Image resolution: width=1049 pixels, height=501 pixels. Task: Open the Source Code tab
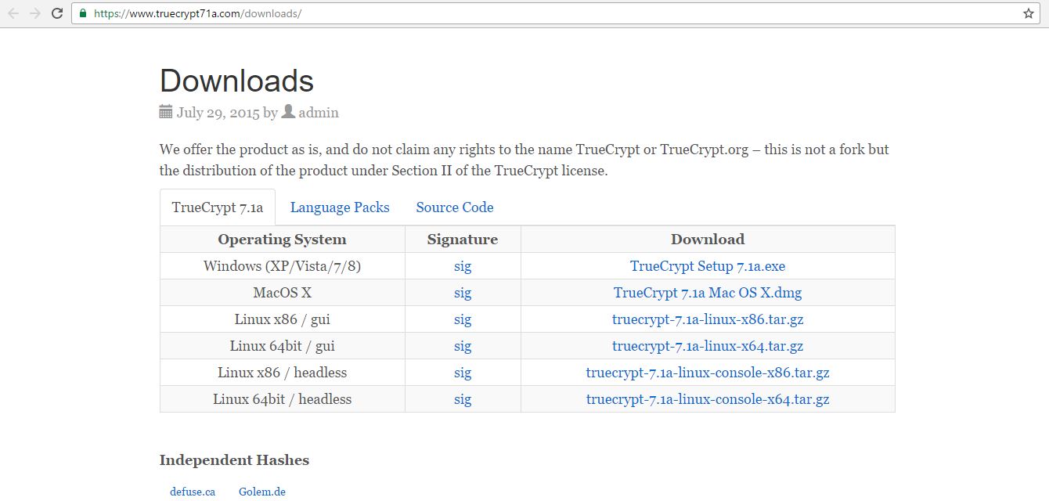(455, 207)
